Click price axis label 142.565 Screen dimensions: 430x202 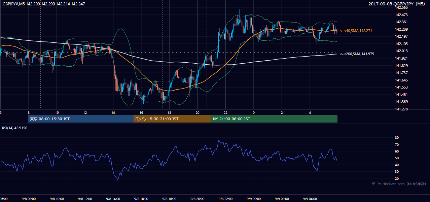(x=402, y=7)
